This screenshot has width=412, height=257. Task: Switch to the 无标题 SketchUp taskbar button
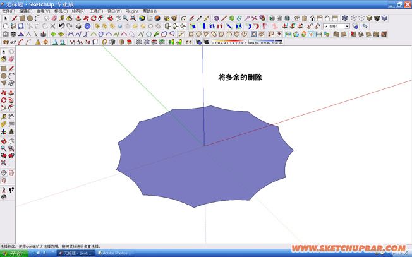pos(76,253)
